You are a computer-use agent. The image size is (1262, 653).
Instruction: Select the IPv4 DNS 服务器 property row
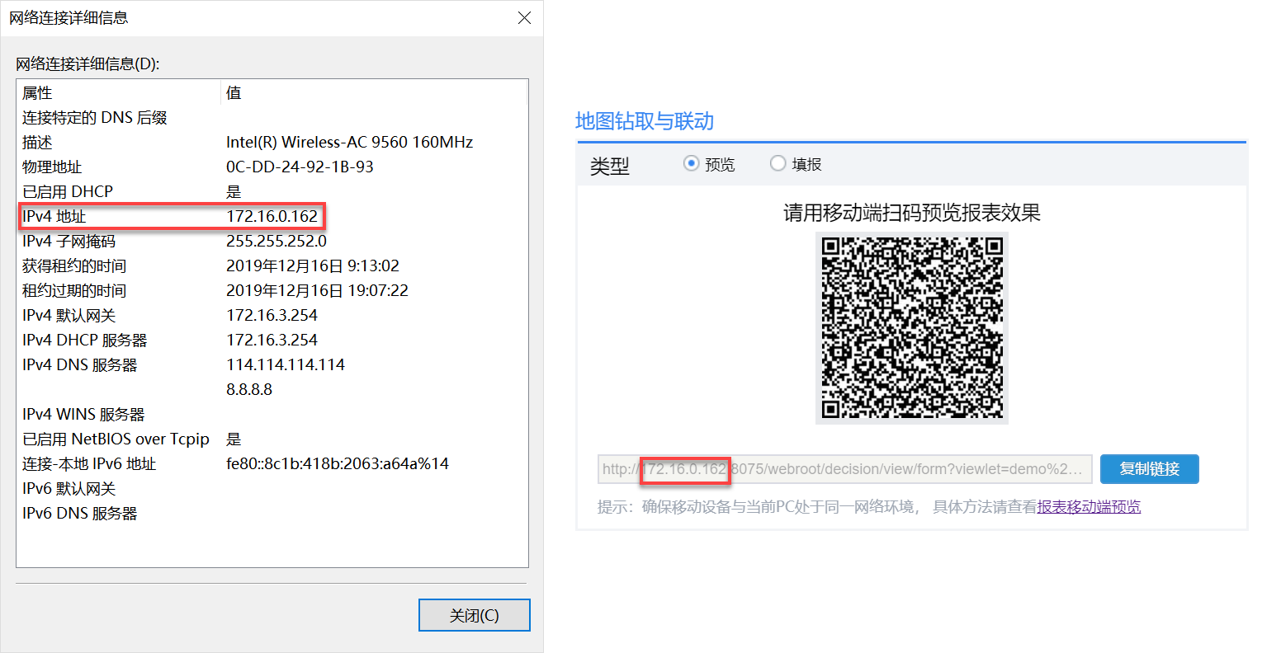(x=272, y=365)
